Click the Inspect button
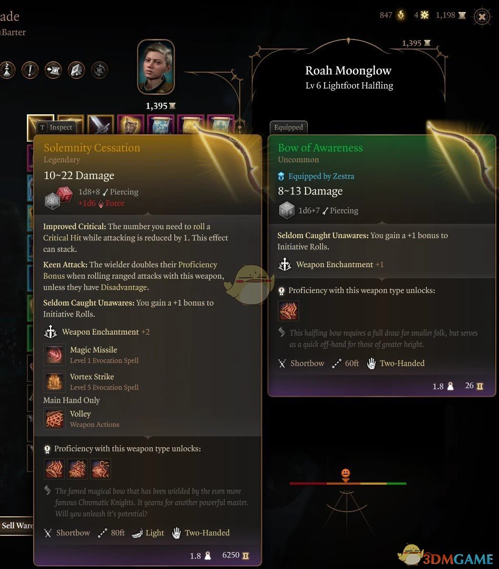Viewport: 499px width, 569px height. point(56,127)
